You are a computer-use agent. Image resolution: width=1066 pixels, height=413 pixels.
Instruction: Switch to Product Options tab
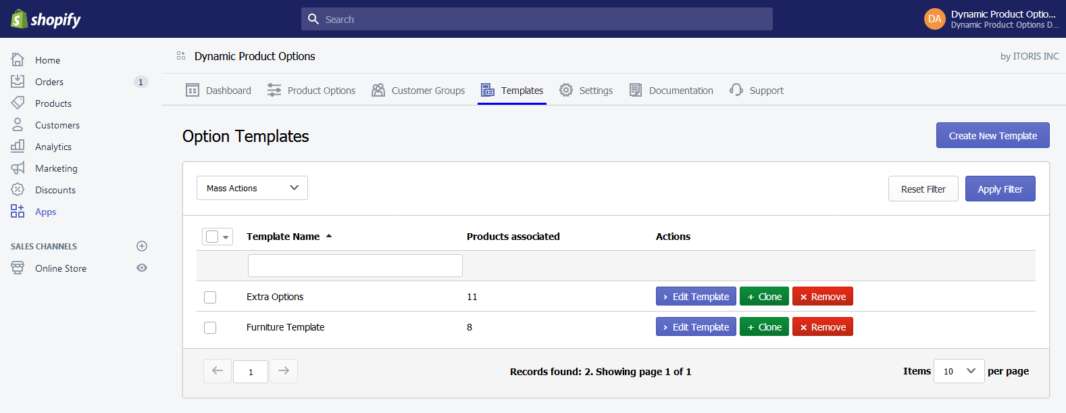click(x=311, y=90)
